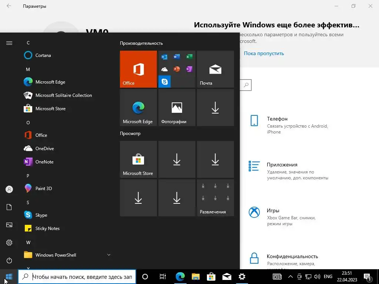Click the search magnifier in Settings
Screen dimensions: 379x284
(246, 85)
